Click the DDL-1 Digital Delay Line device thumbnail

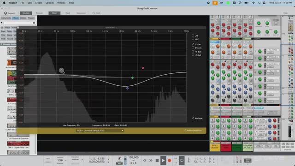18,143
